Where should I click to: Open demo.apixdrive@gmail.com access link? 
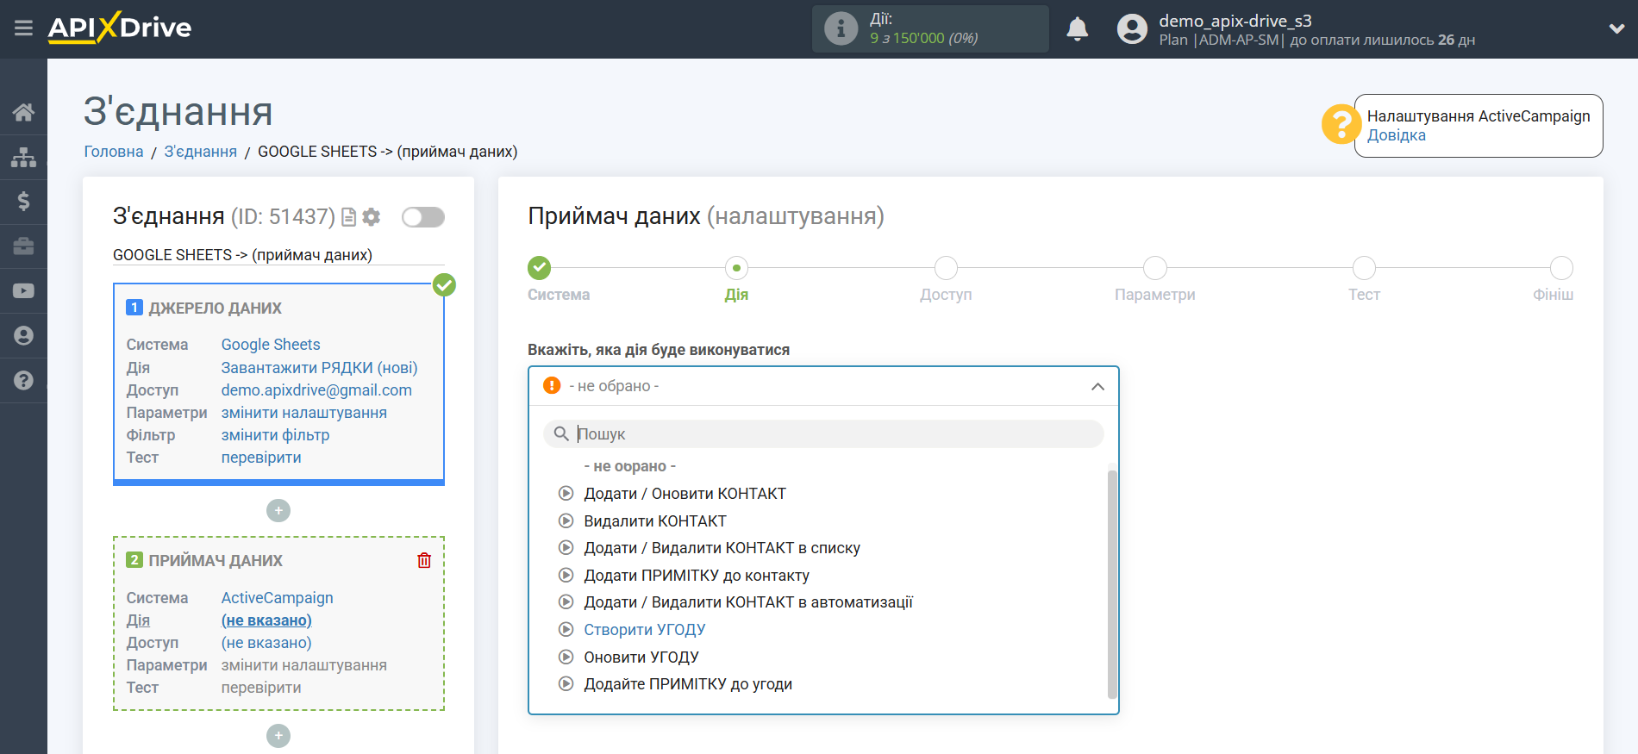click(x=316, y=390)
